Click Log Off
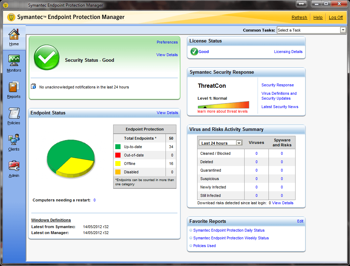350x266 pixels. click(x=336, y=18)
